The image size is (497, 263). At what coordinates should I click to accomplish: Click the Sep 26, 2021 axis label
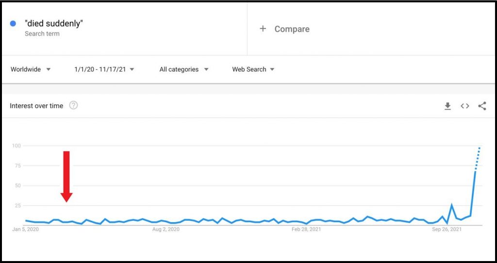(x=447, y=230)
